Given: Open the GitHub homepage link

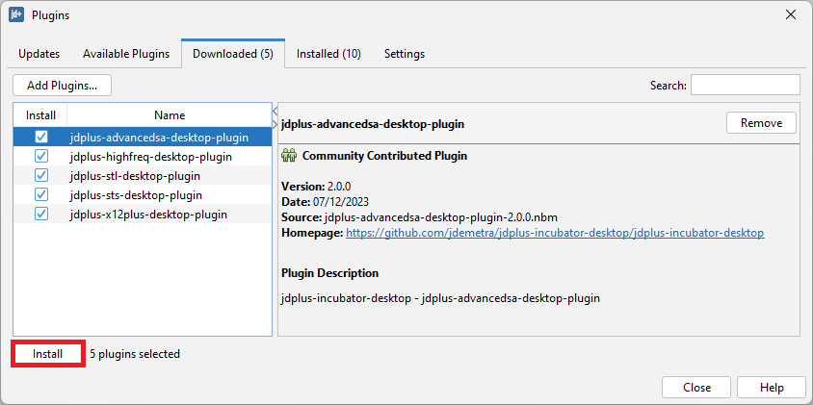Looking at the screenshot, I should coord(554,233).
